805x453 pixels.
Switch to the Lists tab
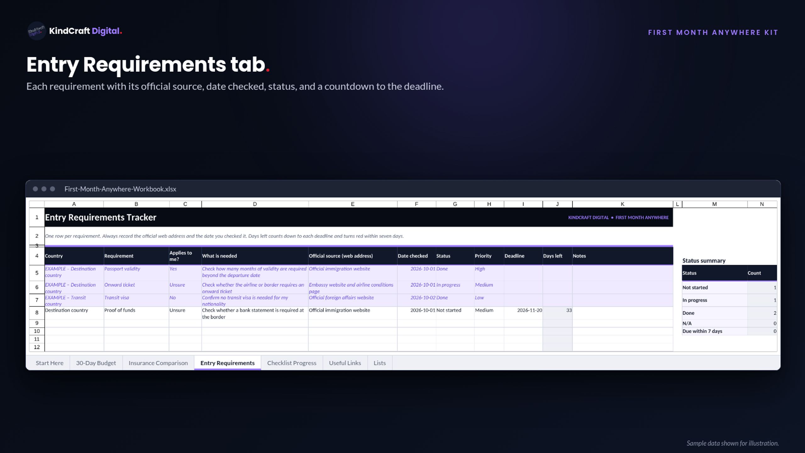[x=380, y=363]
